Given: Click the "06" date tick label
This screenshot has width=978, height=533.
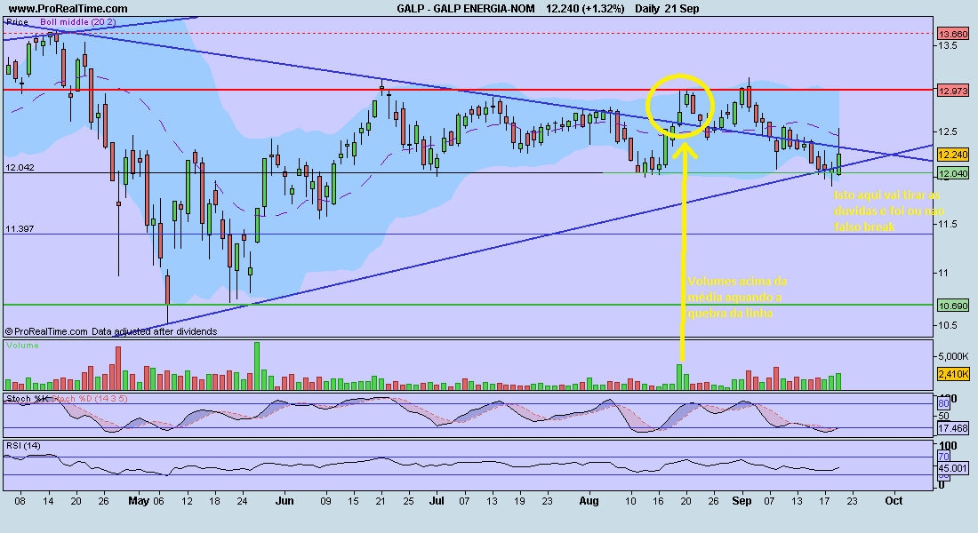Looking at the screenshot, I should coord(159,501).
